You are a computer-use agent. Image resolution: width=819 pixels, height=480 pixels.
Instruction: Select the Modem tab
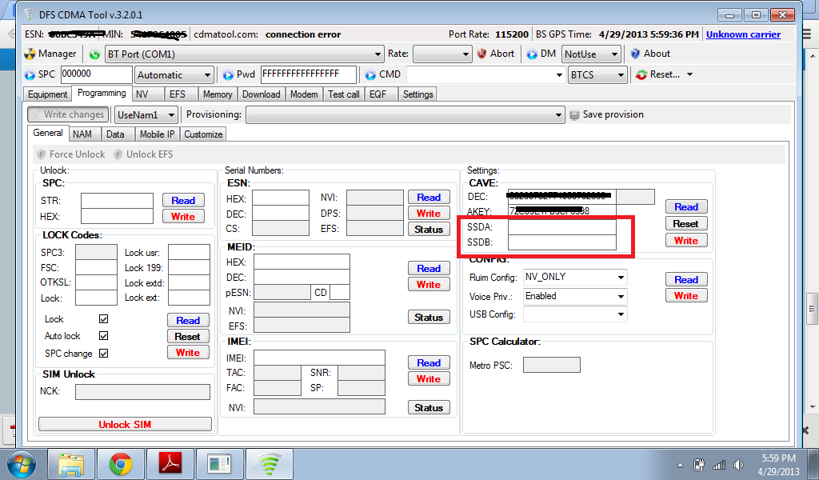304,94
